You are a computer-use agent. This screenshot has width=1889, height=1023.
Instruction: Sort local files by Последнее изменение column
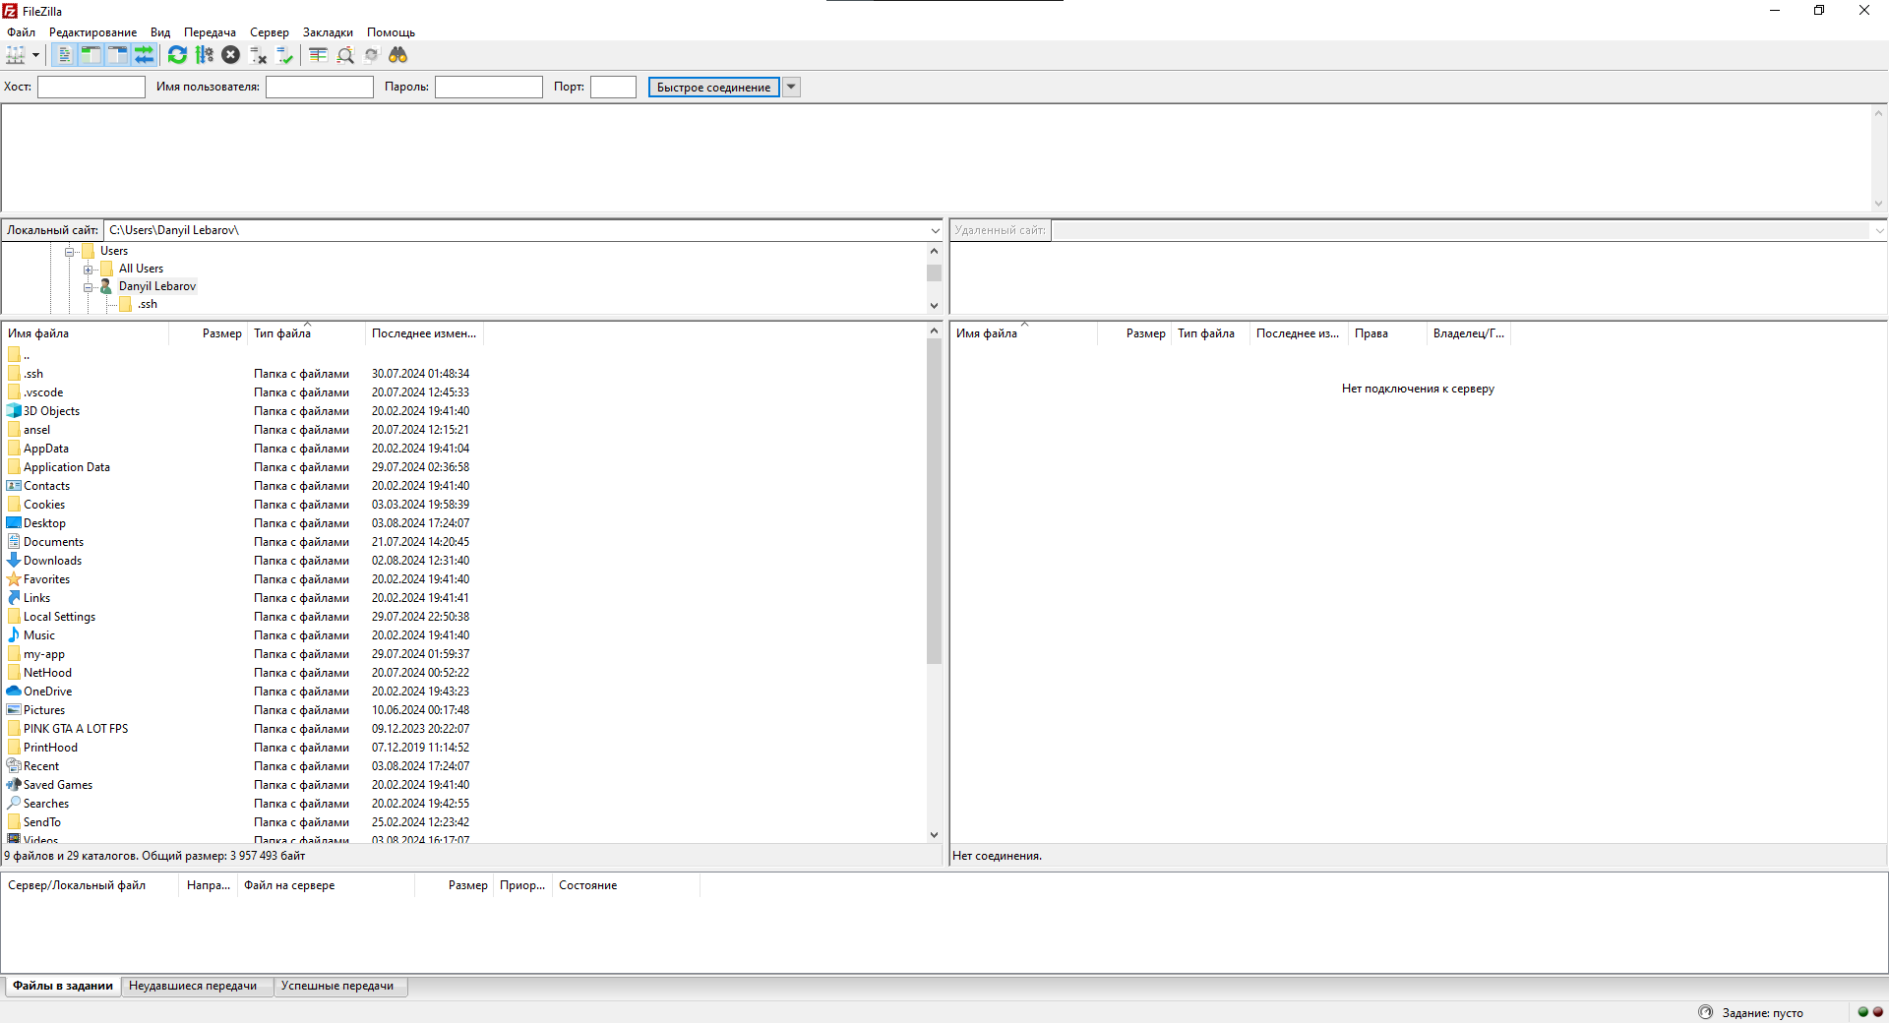tap(424, 333)
